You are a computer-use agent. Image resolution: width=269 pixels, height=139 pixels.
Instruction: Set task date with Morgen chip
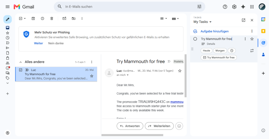220,51
